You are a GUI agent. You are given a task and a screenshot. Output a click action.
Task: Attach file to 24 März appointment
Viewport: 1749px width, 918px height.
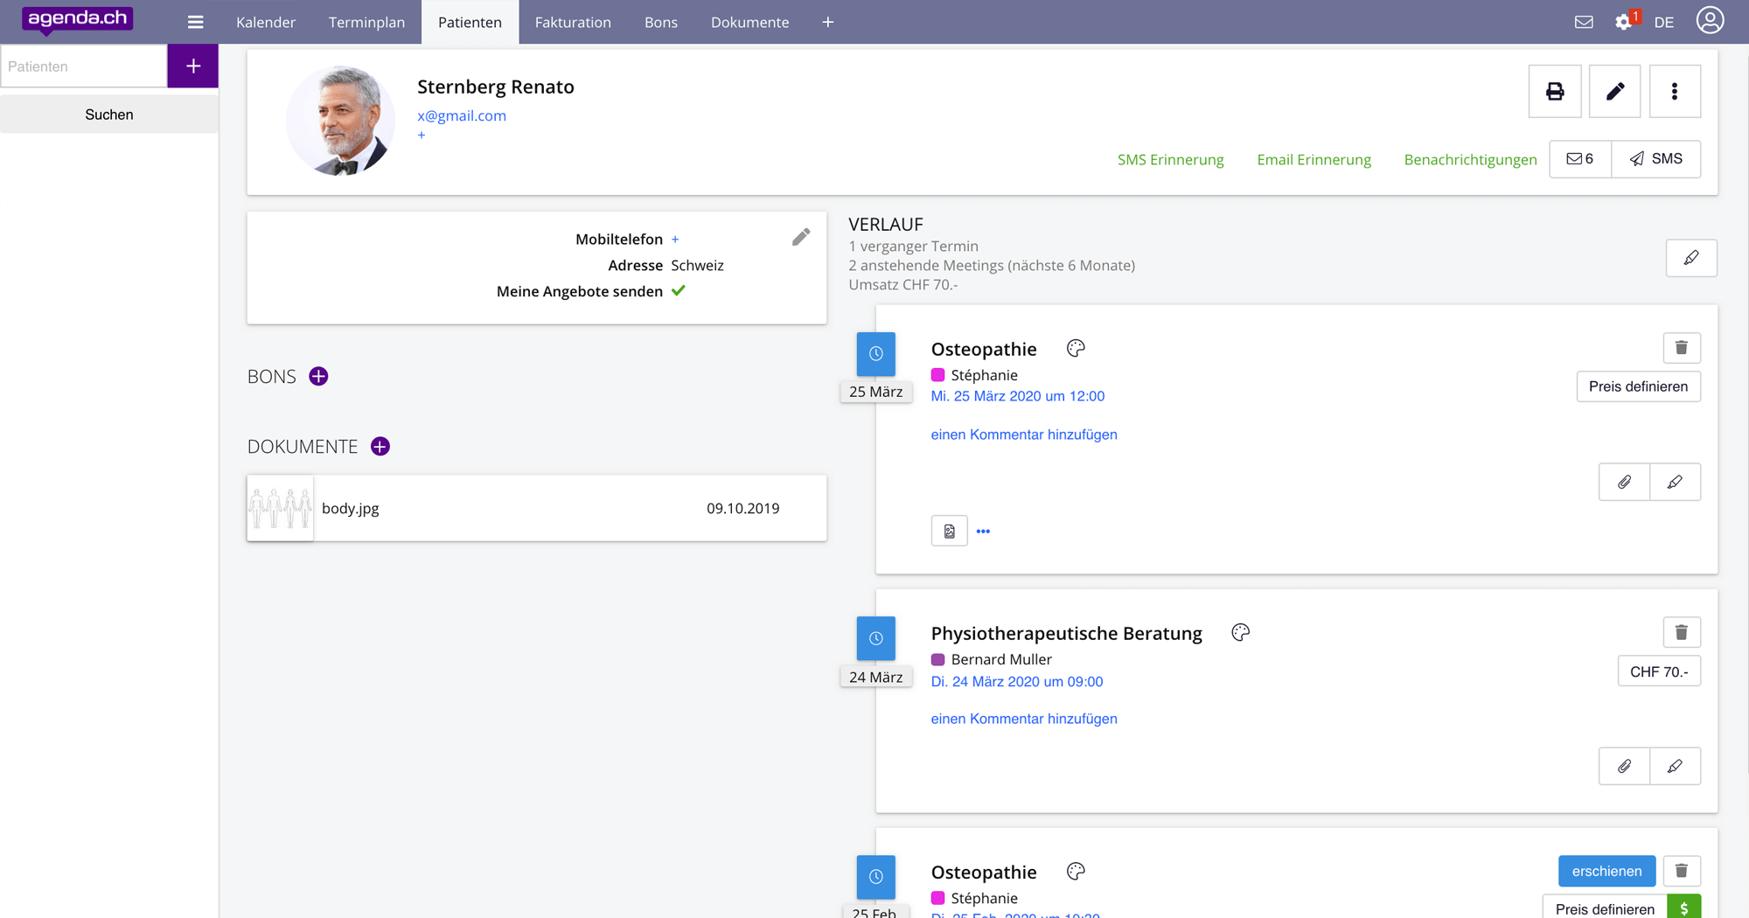tap(1624, 766)
